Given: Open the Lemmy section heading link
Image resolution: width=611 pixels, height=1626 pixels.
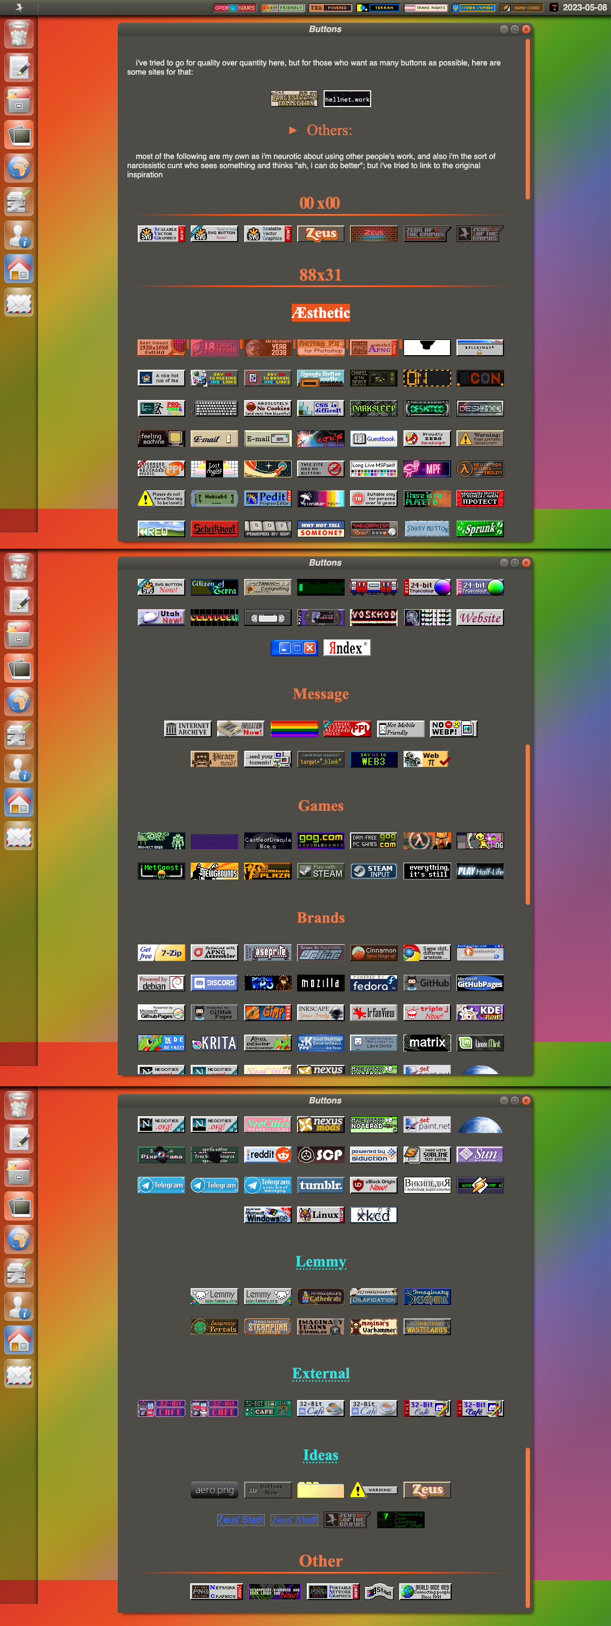Looking at the screenshot, I should 320,1261.
